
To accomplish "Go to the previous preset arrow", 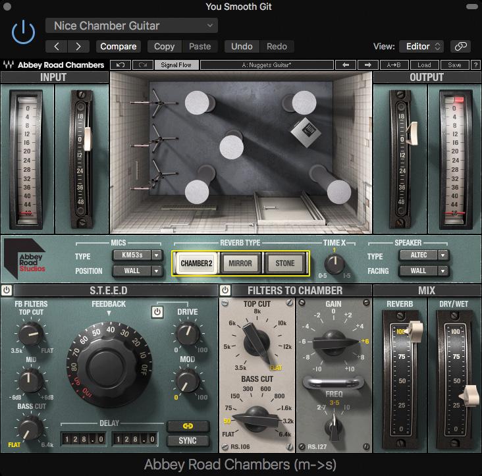I will click(x=56, y=46).
